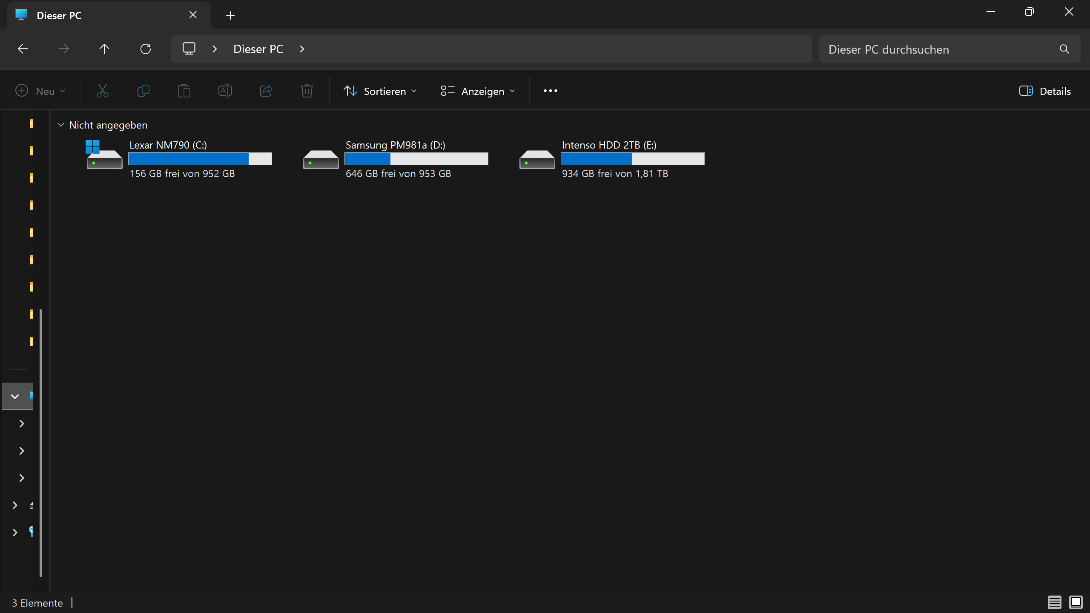Viewport: 1090px width, 613px height.
Task: Click the chevron before Dieser PC in address bar
Action: point(215,49)
